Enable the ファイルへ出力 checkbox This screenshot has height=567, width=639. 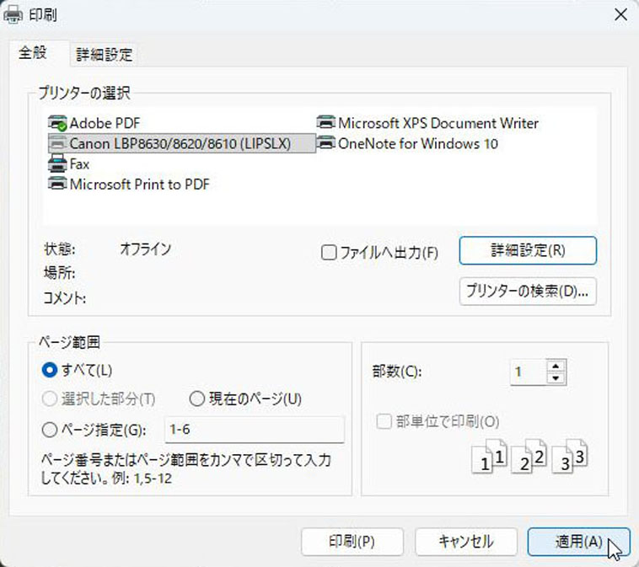click(x=330, y=253)
